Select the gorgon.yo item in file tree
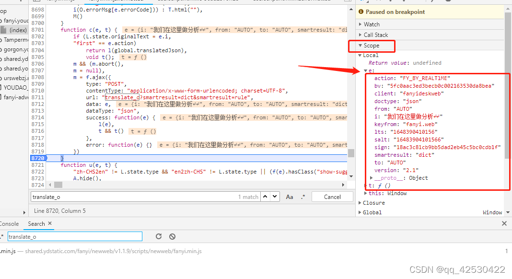Screen dimensions: 512x279 tap(15, 49)
